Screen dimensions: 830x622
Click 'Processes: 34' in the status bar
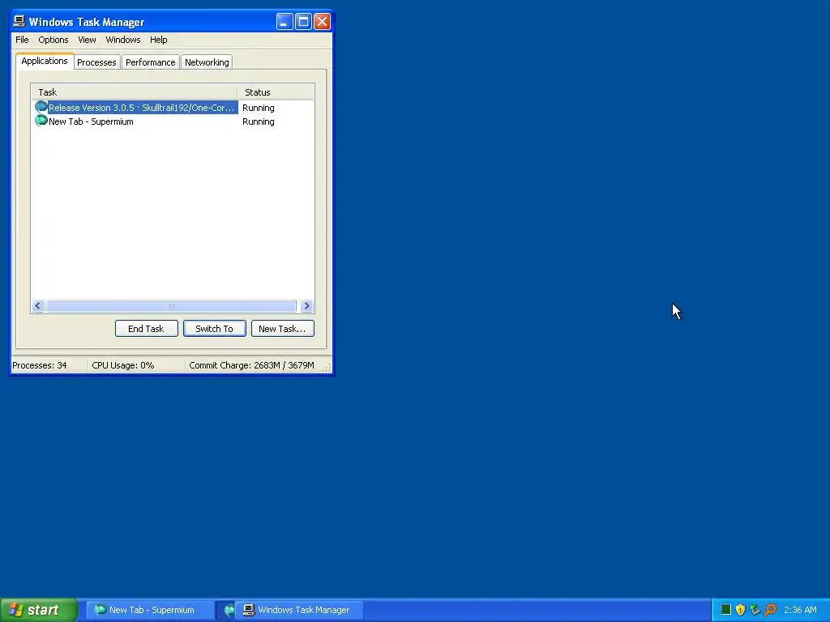pyautogui.click(x=40, y=365)
